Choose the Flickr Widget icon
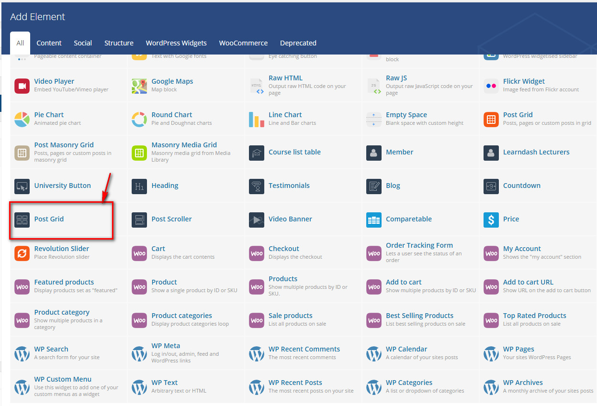 tap(491, 86)
